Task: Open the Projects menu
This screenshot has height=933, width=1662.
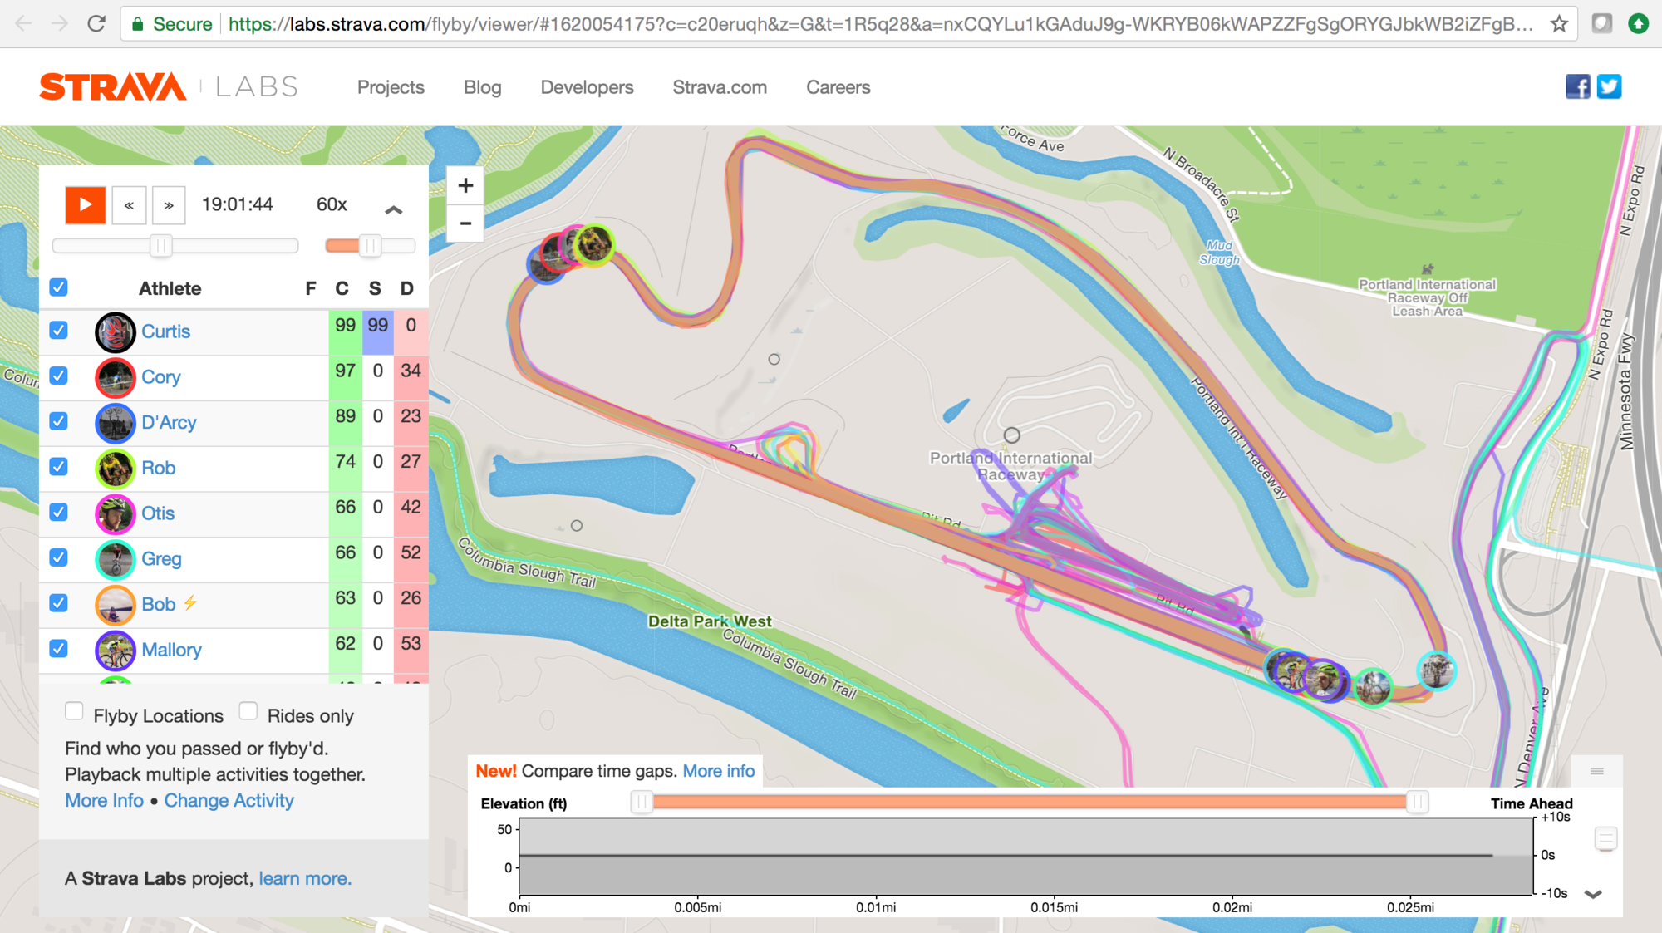Action: point(391,87)
